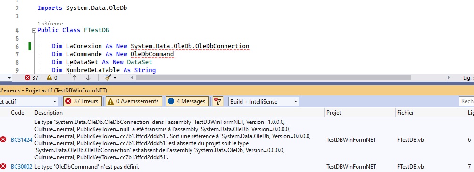Click the filter funnel icon in error list
The height and width of the screenshot is (172, 474).
(x=217, y=101)
